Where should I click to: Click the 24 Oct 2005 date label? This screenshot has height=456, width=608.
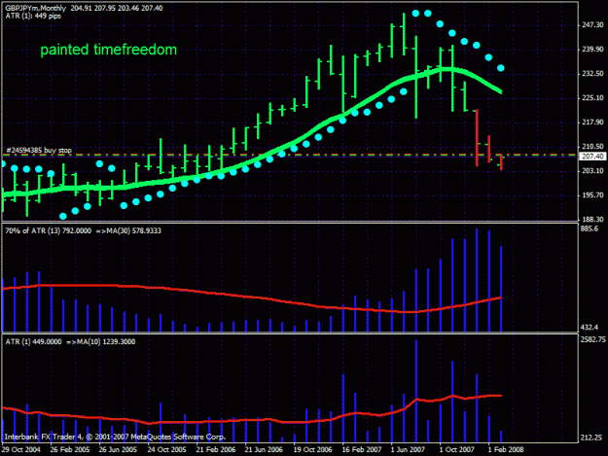pos(166,449)
